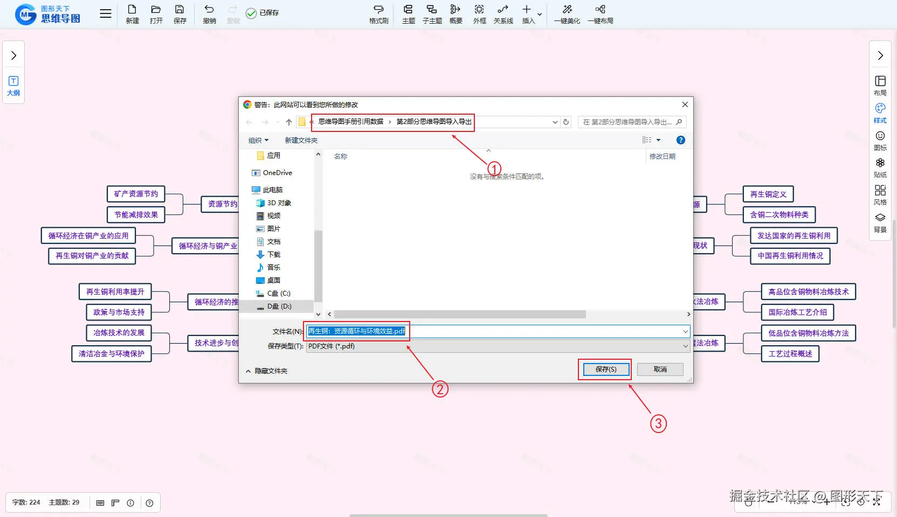Expand the address bar path dropdown
Viewport: 897px width, 517px height.
point(555,122)
